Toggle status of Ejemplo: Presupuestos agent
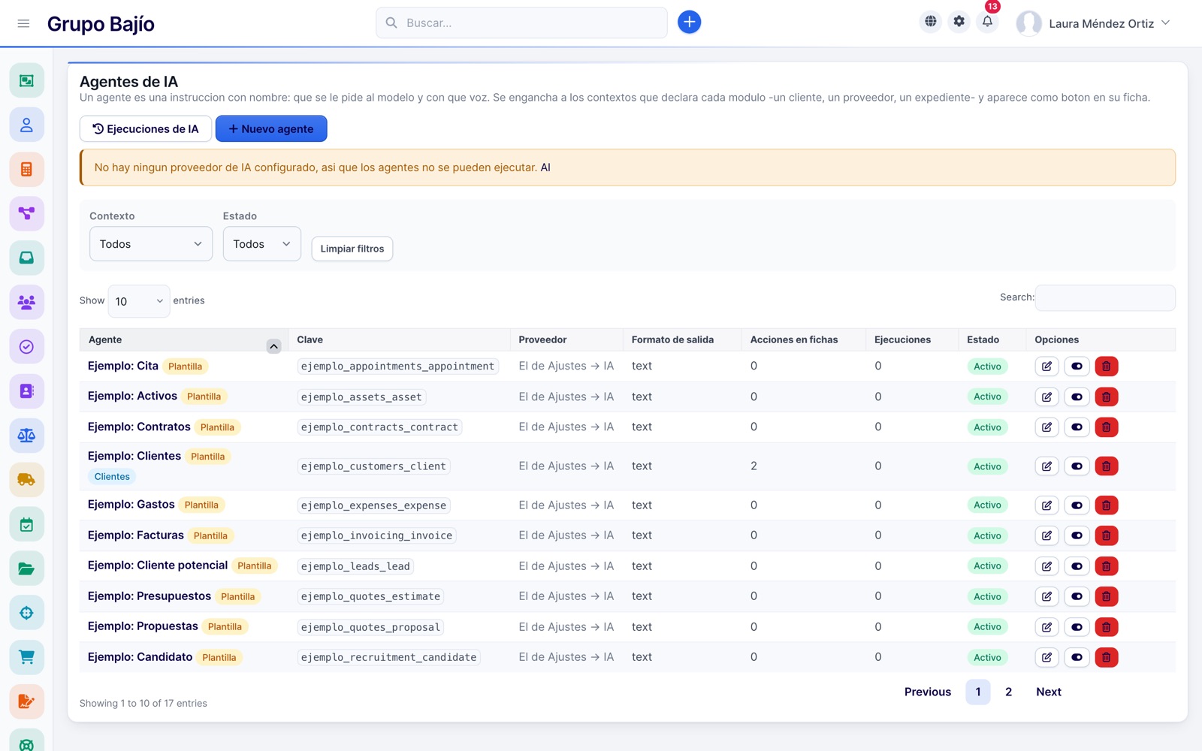This screenshot has width=1202, height=751. point(1077,596)
